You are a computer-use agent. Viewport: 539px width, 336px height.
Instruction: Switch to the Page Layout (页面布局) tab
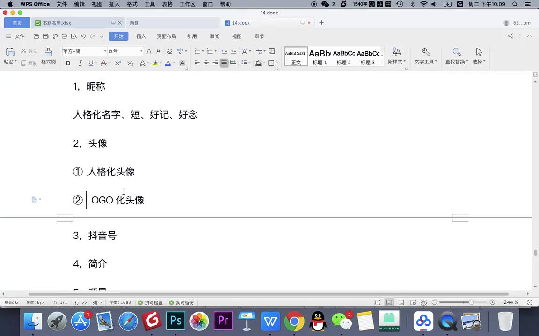(167, 36)
